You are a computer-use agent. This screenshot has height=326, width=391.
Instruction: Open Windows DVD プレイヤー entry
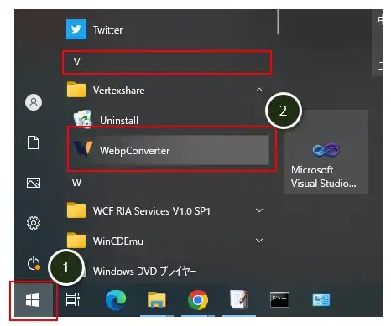click(145, 271)
